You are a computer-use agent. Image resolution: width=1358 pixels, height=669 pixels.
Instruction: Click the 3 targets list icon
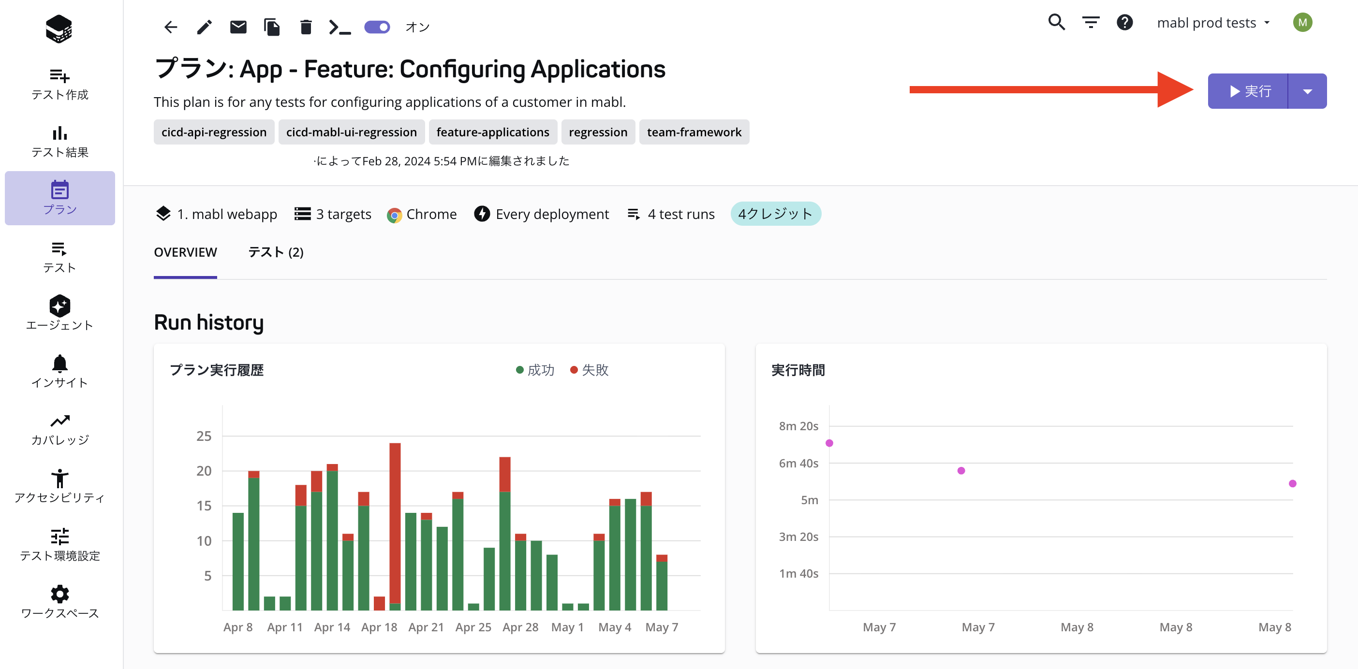pyautogui.click(x=303, y=213)
